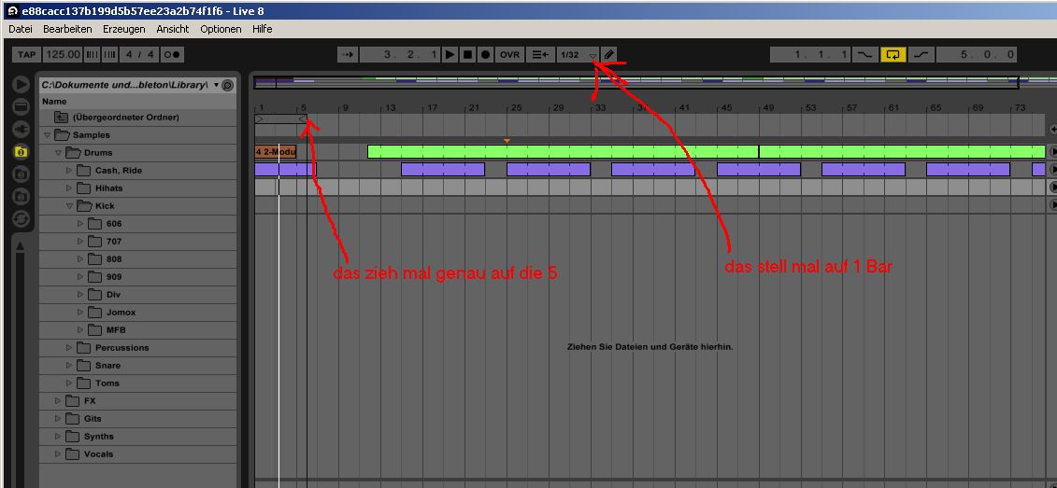Start playback with the Play button
Viewport: 1057px width, 488px height.
pos(450,54)
